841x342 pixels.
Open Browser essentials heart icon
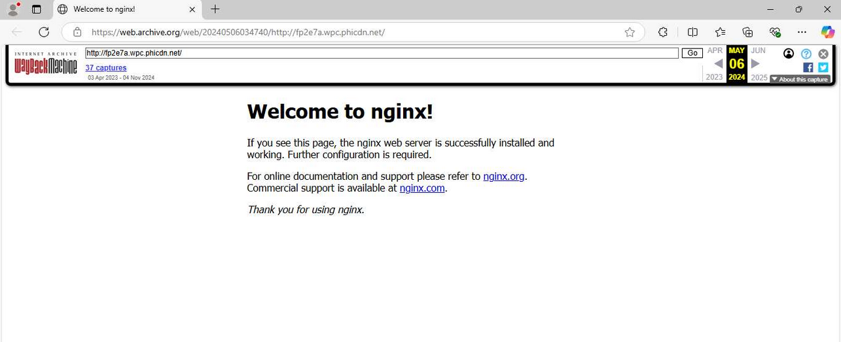(775, 32)
